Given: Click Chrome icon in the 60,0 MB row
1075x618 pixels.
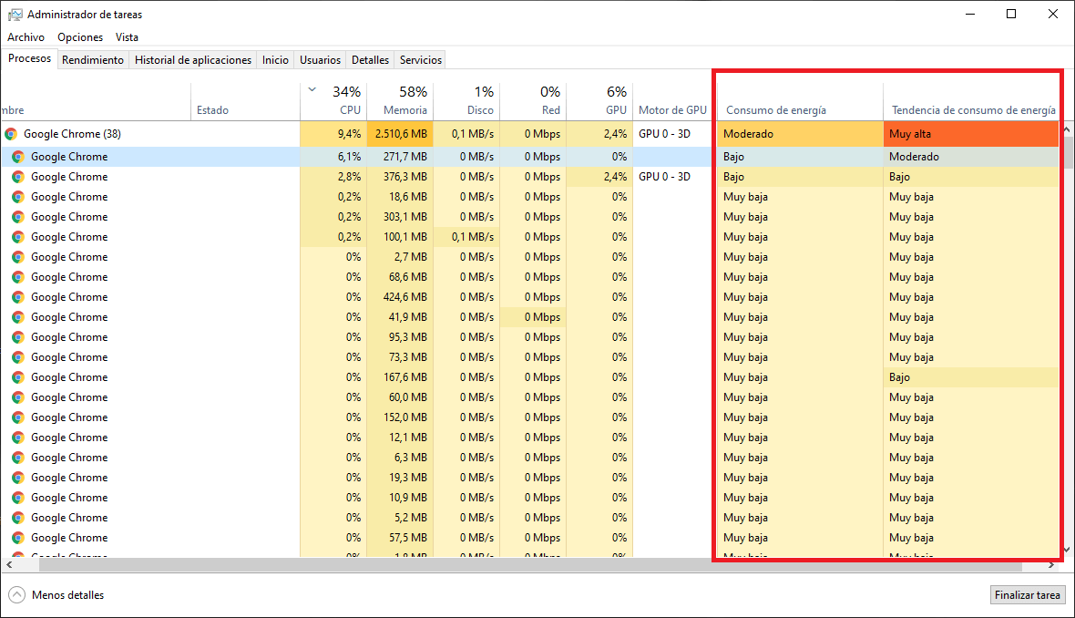Looking at the screenshot, I should [18, 397].
